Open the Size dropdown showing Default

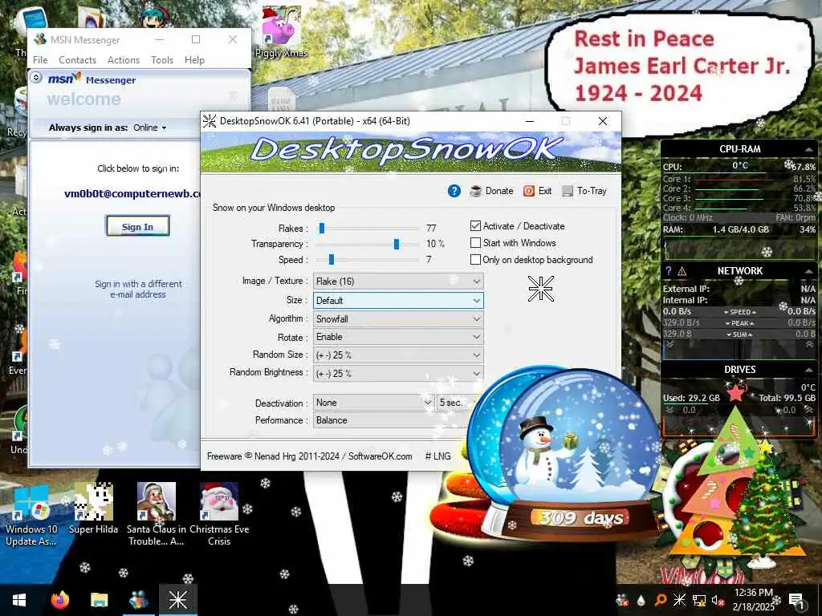coord(398,301)
